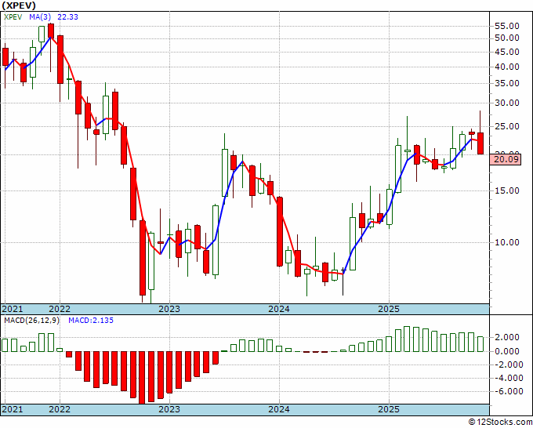The height and width of the screenshot is (428, 533).
Task: Click the 15.00 price axis label
Action: (507, 190)
